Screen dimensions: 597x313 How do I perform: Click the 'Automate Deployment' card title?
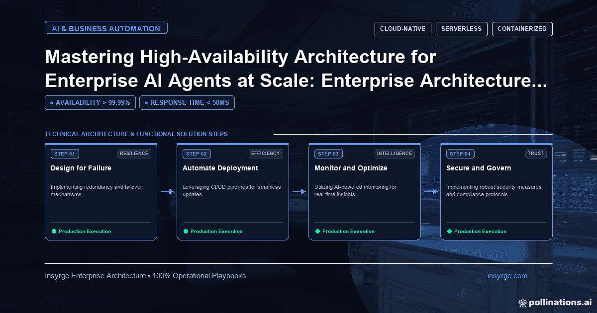[x=220, y=168]
